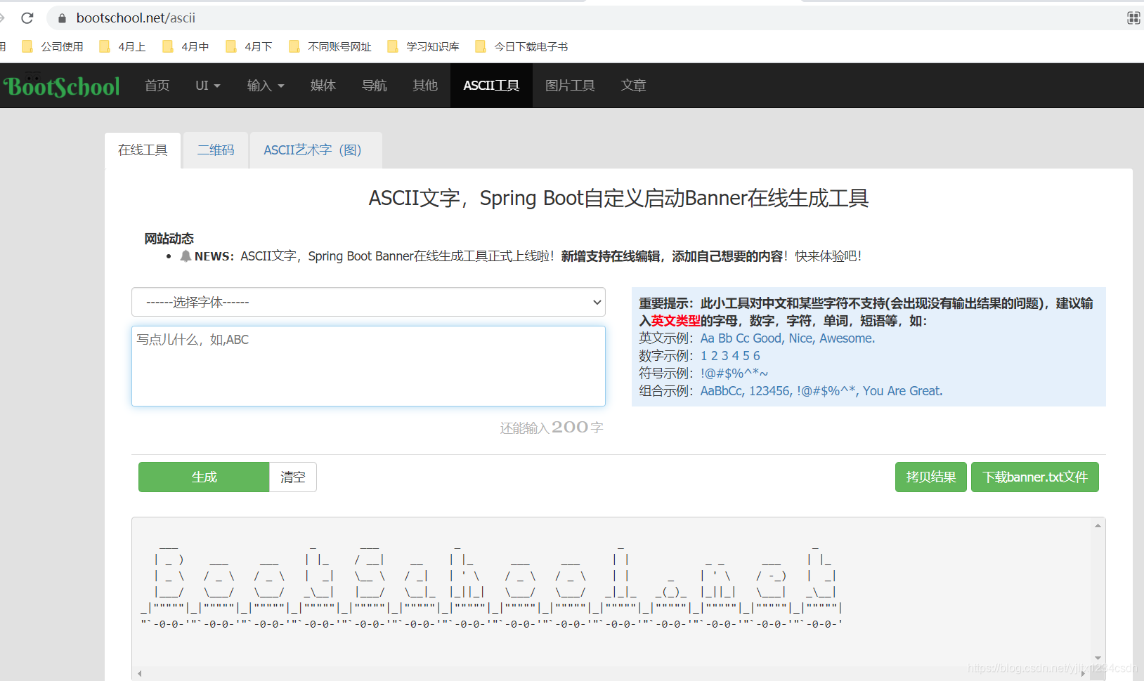The image size is (1144, 681).
Task: Click the page title ASCII文字 heading
Action: (618, 198)
